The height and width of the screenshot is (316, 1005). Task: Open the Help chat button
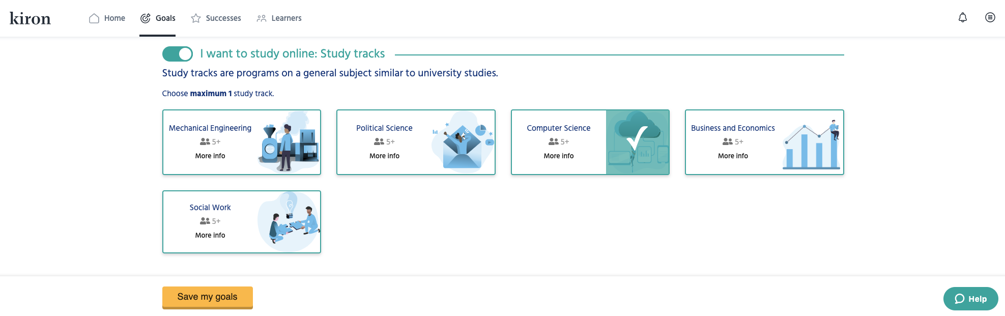970,299
